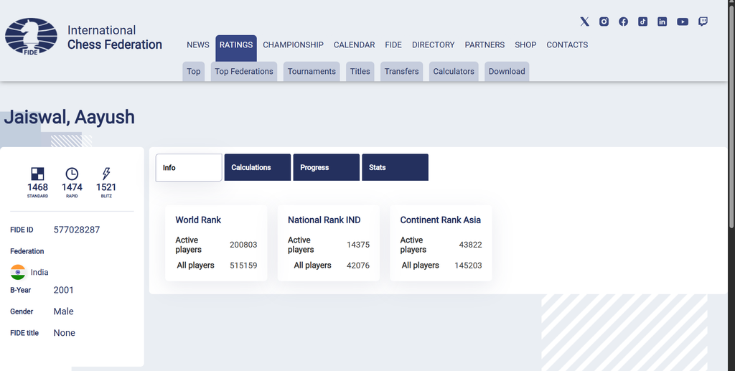Viewport: 735px width, 371px height.
Task: Open the DIRECTORY menu
Action: (433, 45)
